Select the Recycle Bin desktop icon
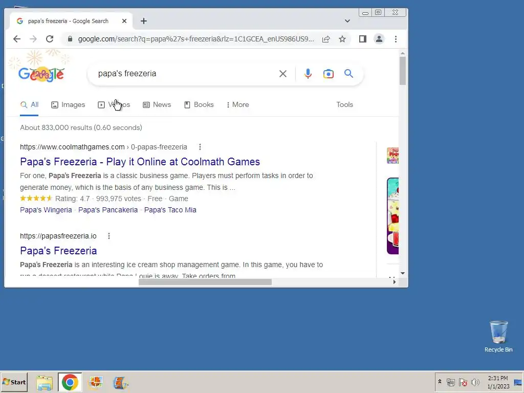 pyautogui.click(x=498, y=337)
